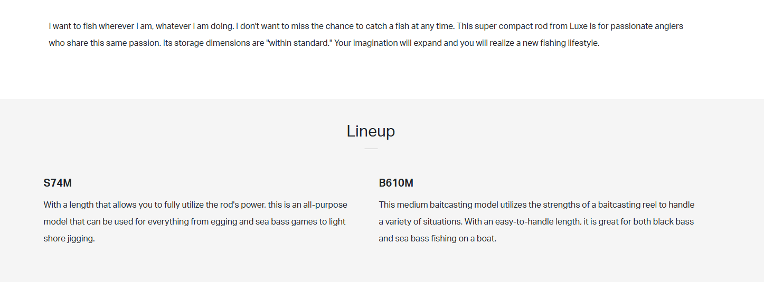Screen dimensions: 764x282
Task: Select the S74M model heading
Action: (58, 183)
